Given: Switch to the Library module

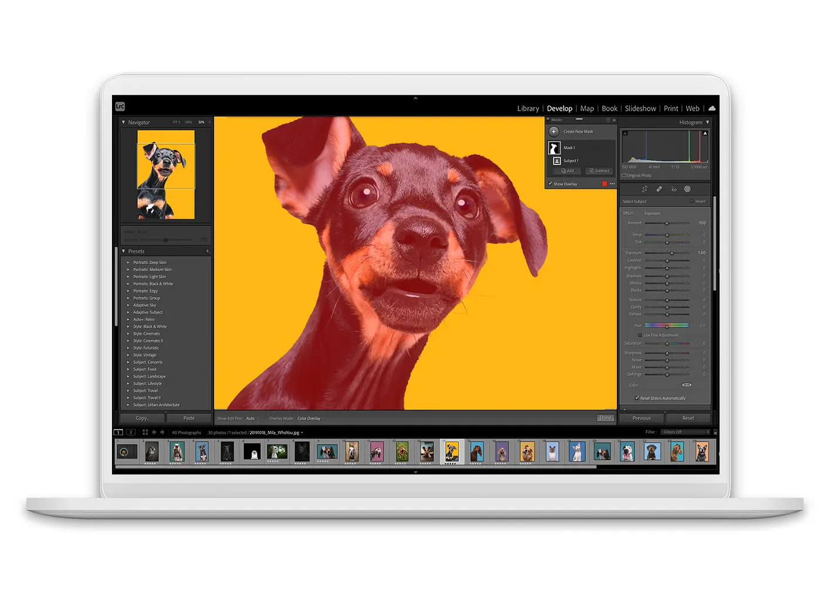Looking at the screenshot, I should point(527,108).
